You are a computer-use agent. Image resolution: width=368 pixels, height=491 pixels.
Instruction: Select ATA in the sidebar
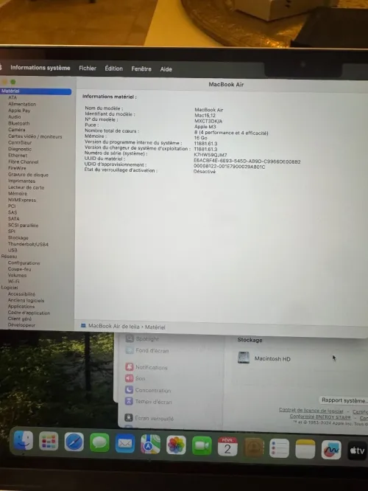coord(13,97)
